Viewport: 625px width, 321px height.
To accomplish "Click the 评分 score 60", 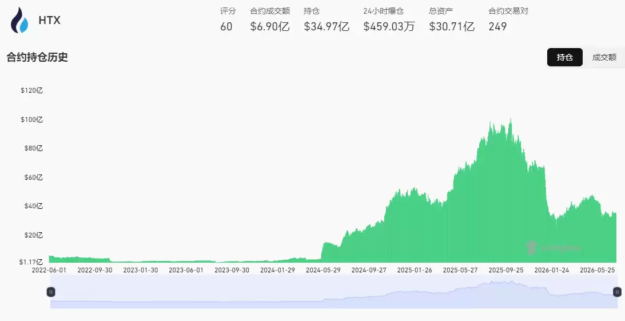I will [226, 26].
